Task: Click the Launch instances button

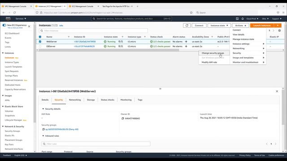Action: click(262, 25)
